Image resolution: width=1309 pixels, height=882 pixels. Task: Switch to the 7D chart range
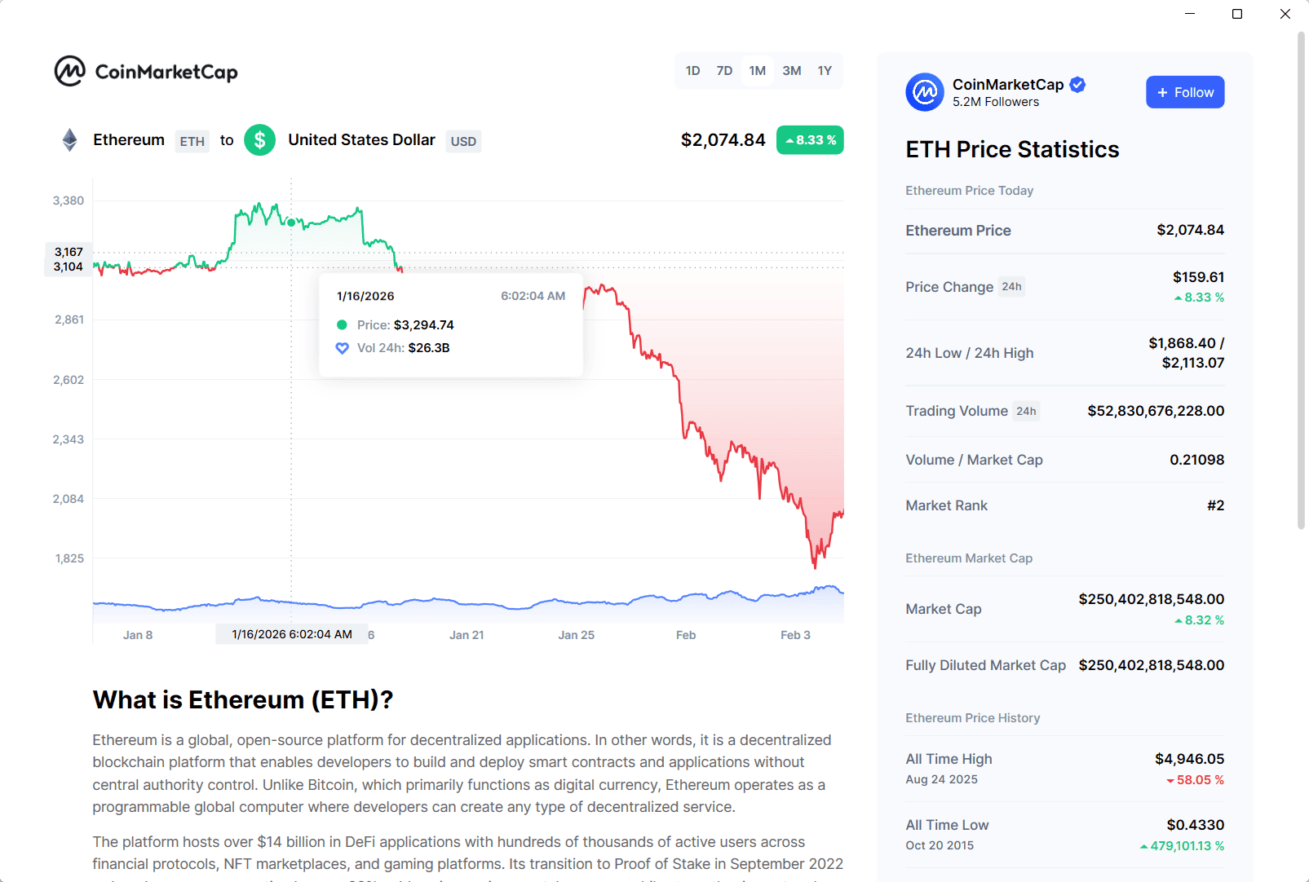point(724,71)
